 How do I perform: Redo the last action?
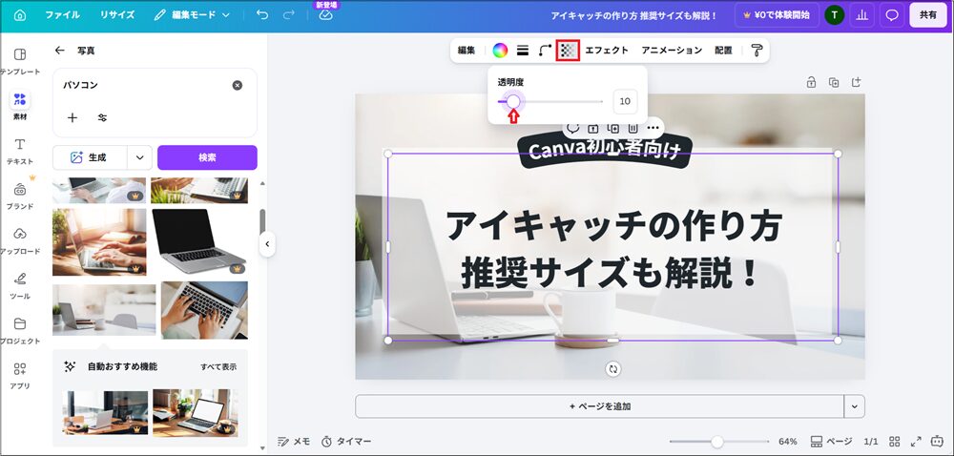click(x=289, y=15)
